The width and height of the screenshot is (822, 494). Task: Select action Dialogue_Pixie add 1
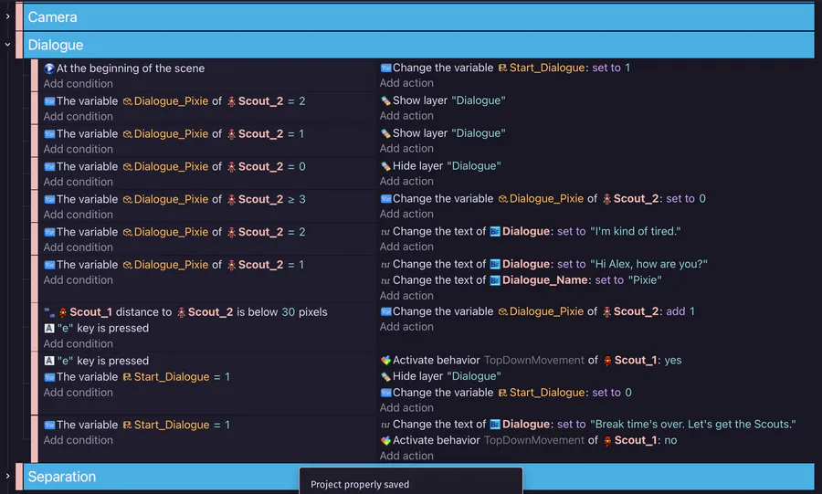point(537,311)
